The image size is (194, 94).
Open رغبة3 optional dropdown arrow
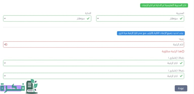[5, 76]
